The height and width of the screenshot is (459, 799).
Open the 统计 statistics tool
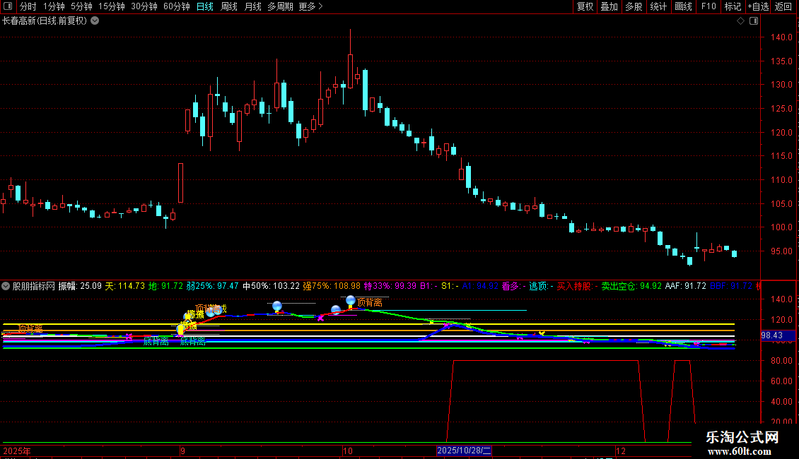click(658, 6)
